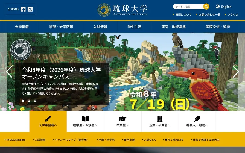Open the 学部・大学院 link in yellow bar
The width and height of the screenshot is (245, 153).
(x=107, y=140)
